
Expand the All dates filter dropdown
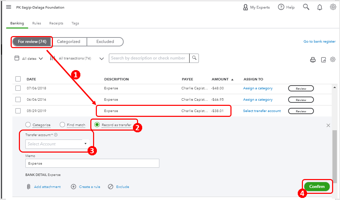29,58
